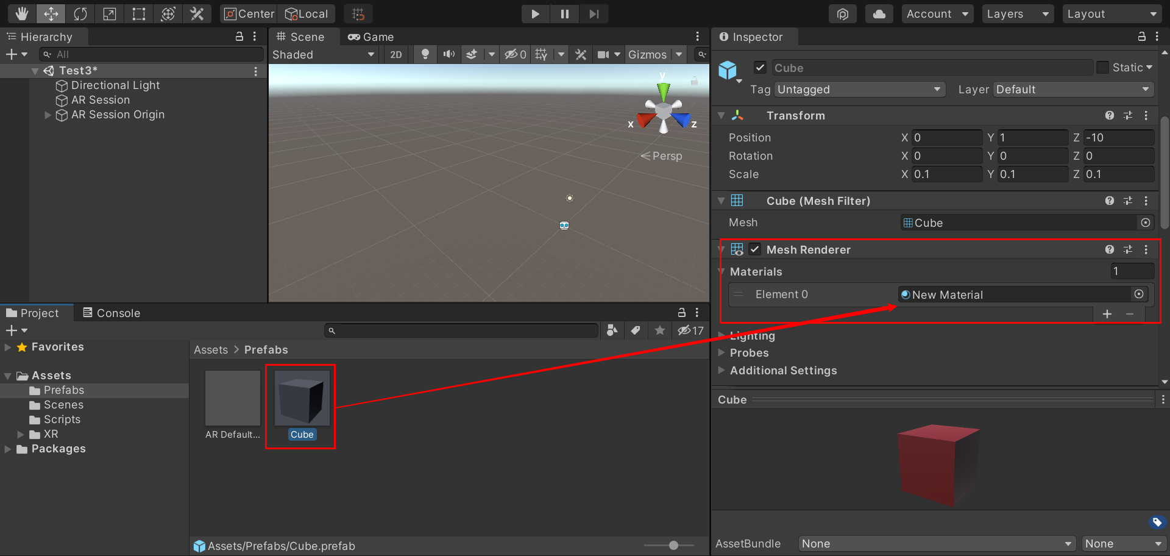Toggle Scene audio speaker icon
The width and height of the screenshot is (1170, 556).
449,54
